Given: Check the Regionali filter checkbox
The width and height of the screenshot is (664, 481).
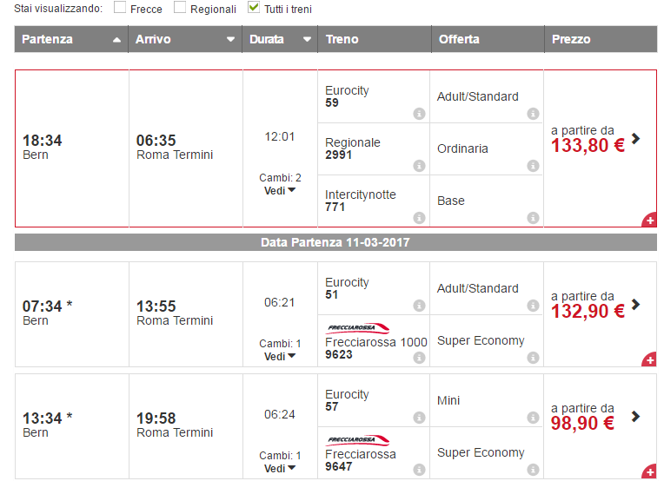Looking at the screenshot, I should [x=181, y=8].
